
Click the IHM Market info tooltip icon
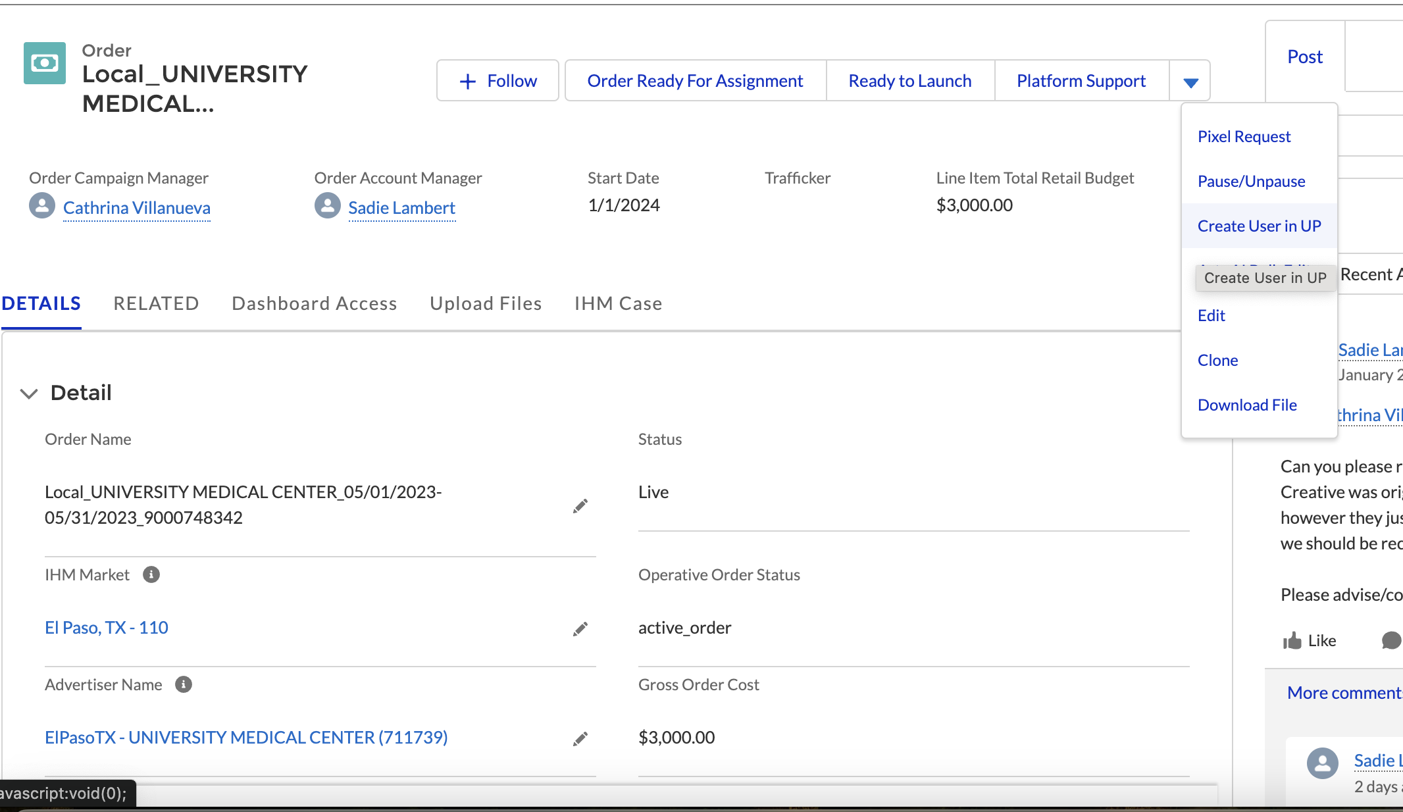point(151,574)
